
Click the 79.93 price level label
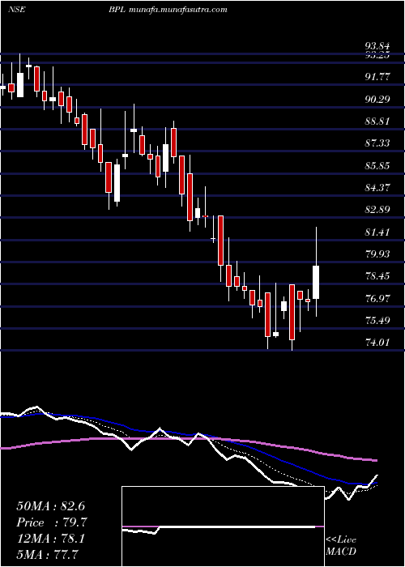[x=377, y=254]
